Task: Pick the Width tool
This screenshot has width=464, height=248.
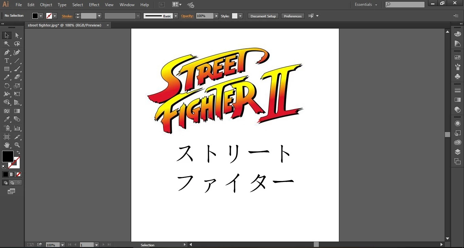Action: tap(6, 94)
